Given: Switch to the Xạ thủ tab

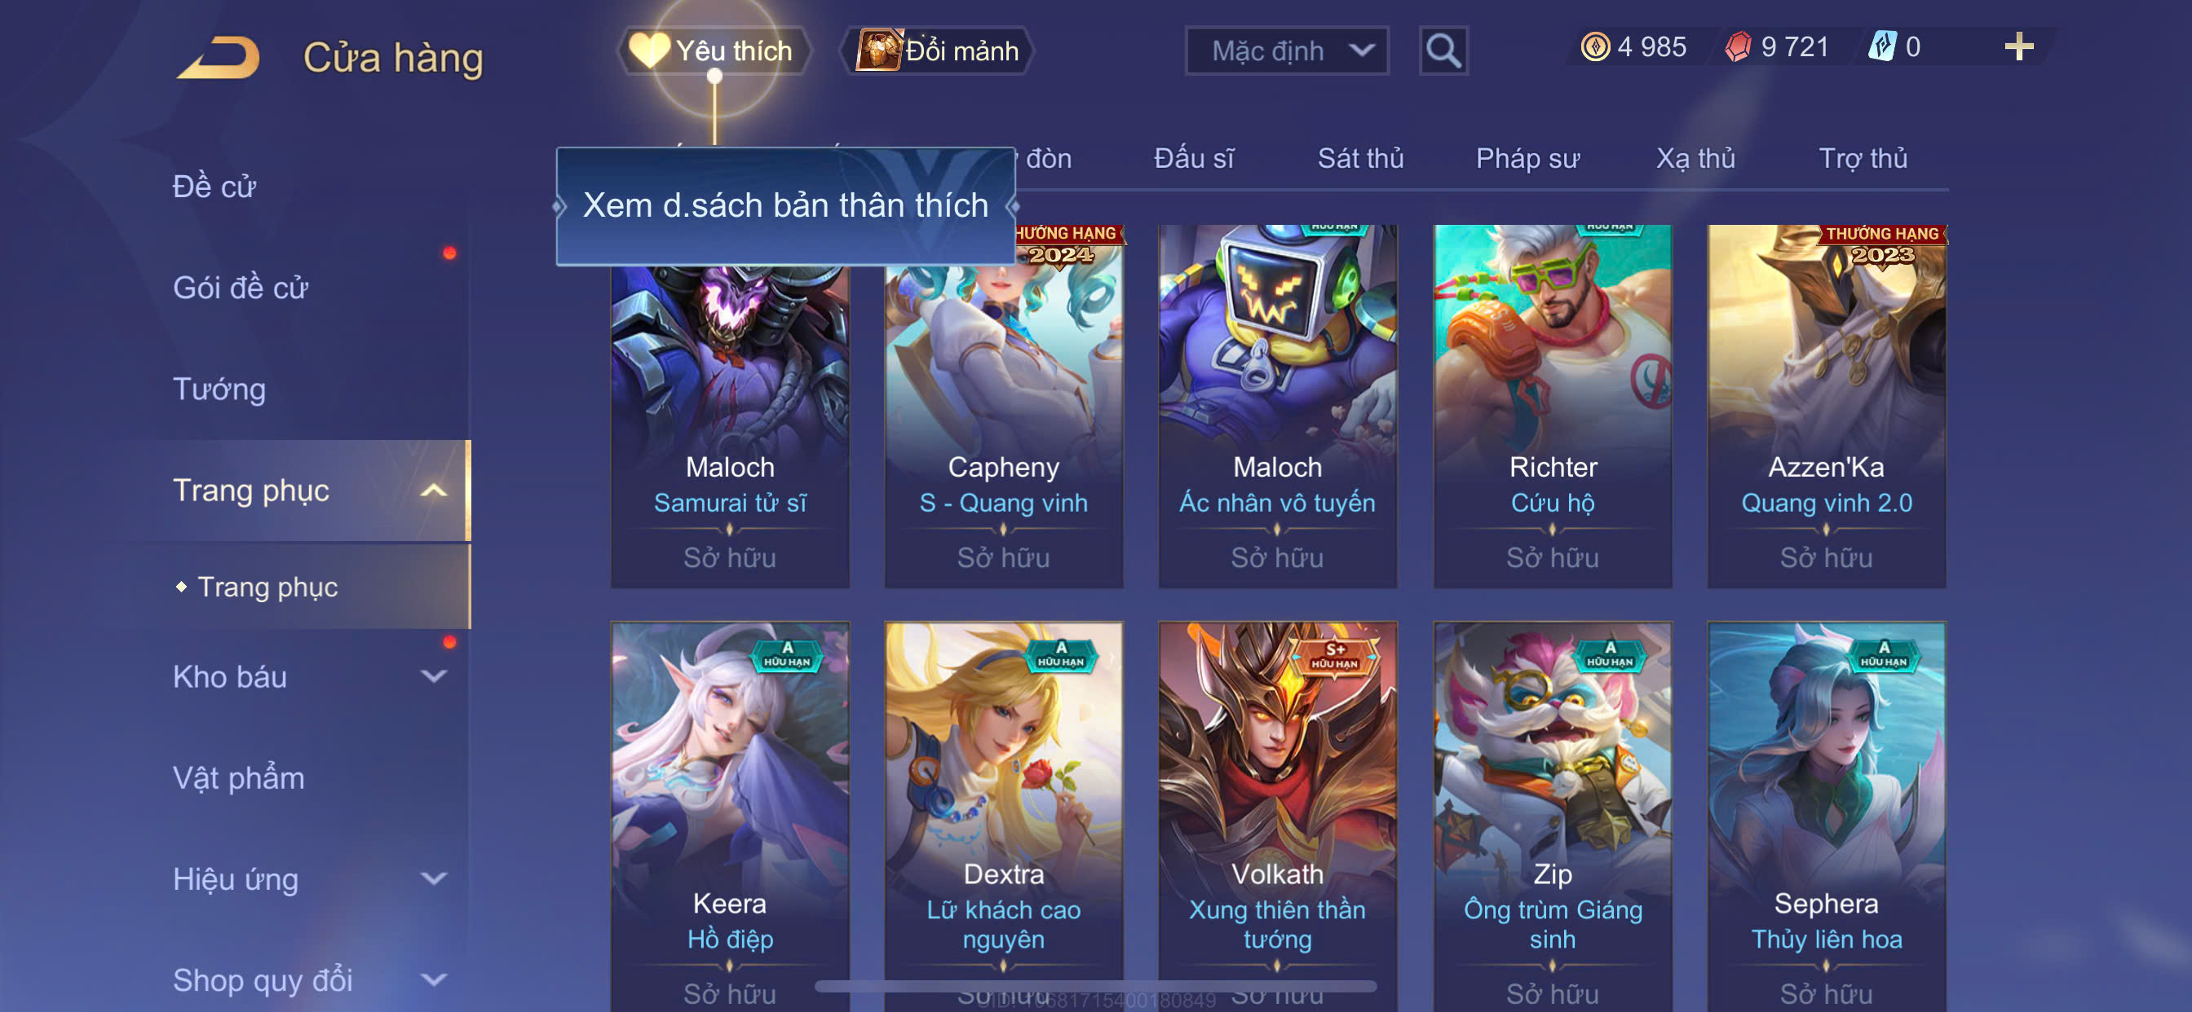Looking at the screenshot, I should pos(1695,158).
